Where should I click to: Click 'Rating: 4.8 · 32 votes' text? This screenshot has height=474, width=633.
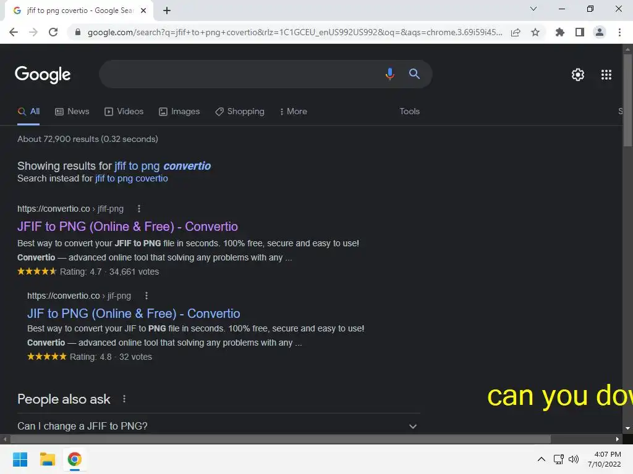tap(111, 357)
